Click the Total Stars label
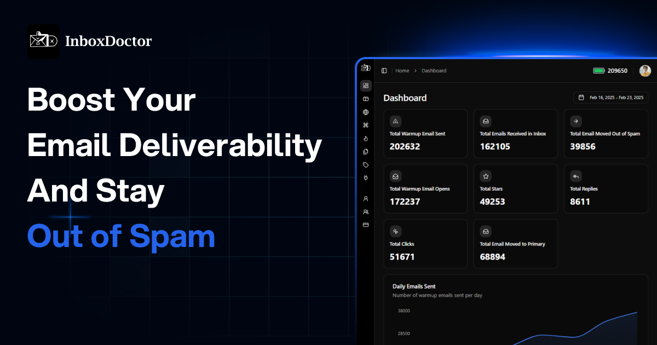This screenshot has height=345, width=657. (491, 189)
